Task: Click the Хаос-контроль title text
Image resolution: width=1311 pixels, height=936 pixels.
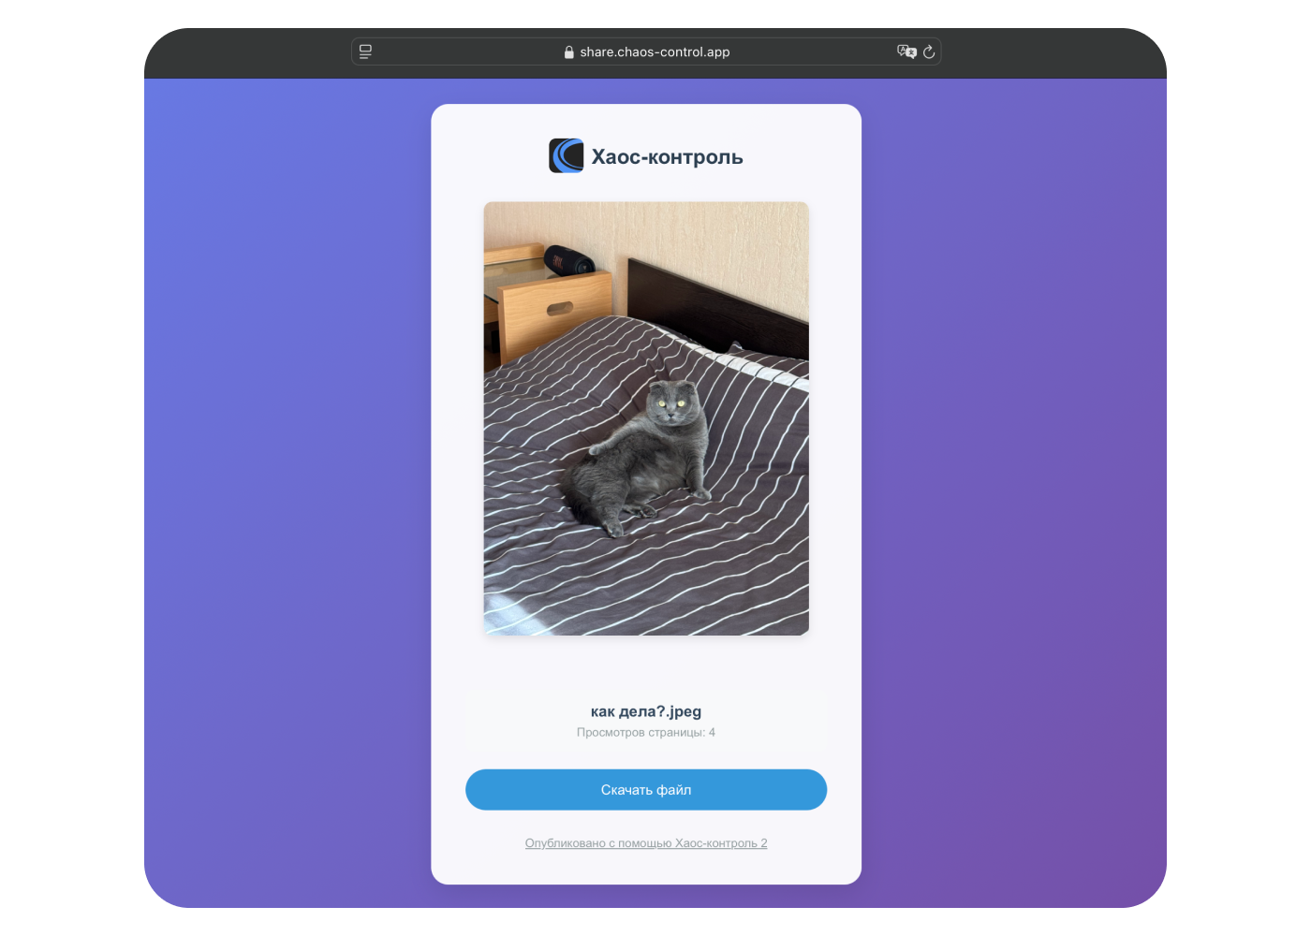Action: pos(667,157)
